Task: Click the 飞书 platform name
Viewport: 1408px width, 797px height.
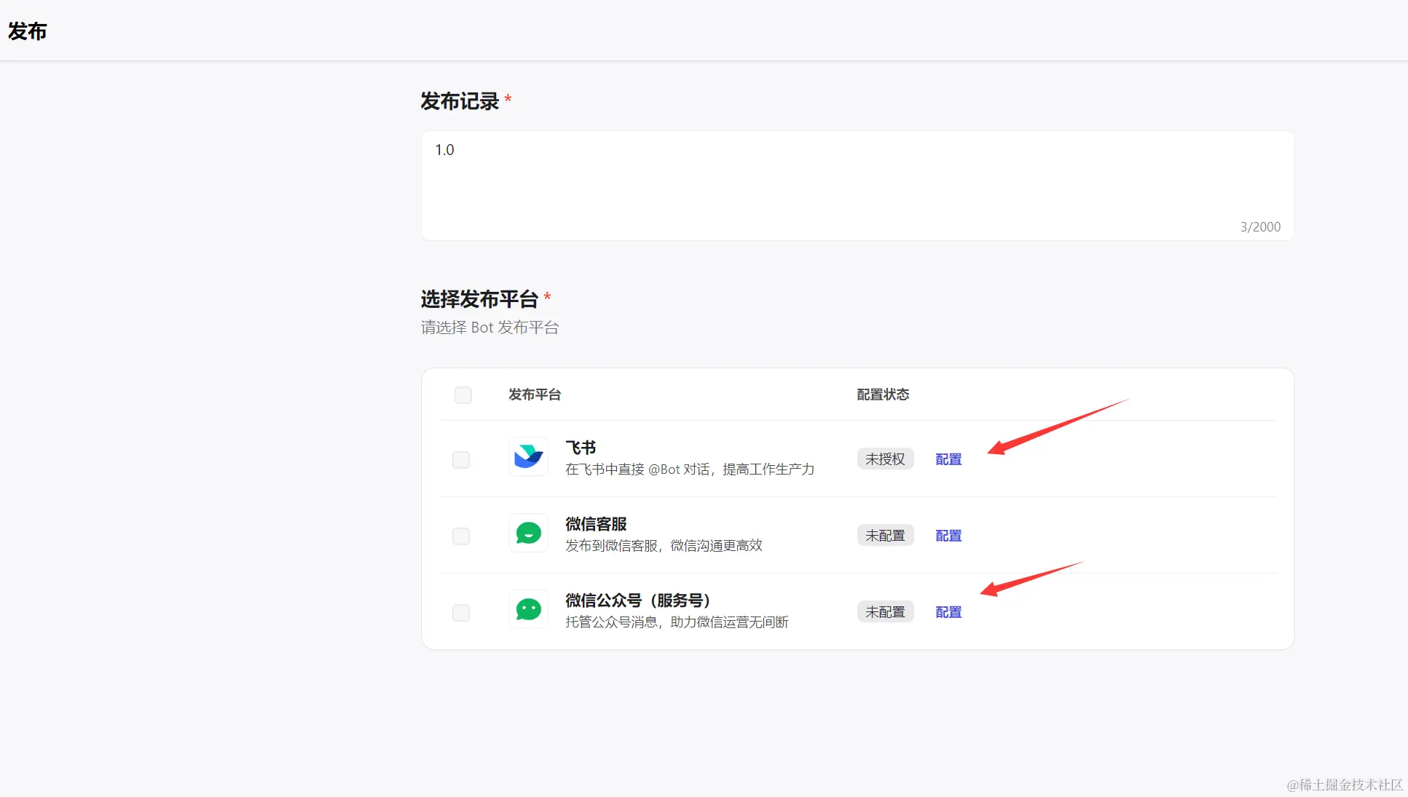Action: [x=581, y=448]
